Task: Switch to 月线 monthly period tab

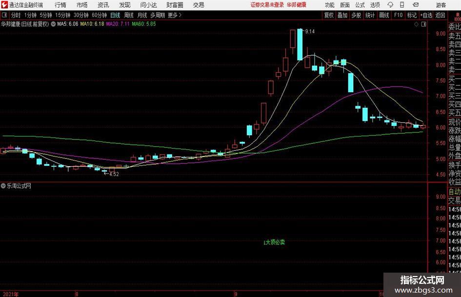Action: coord(142,15)
